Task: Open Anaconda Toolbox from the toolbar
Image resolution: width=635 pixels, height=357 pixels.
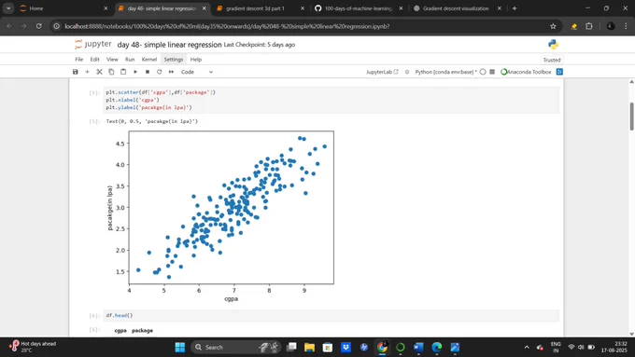Action: (526, 72)
